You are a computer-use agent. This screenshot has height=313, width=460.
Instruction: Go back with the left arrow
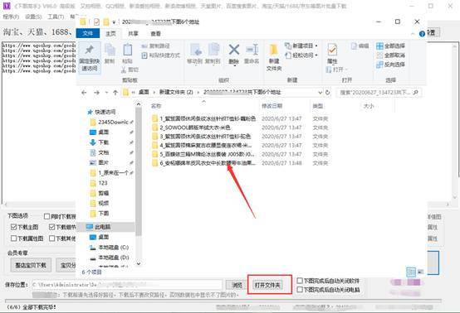(84, 93)
